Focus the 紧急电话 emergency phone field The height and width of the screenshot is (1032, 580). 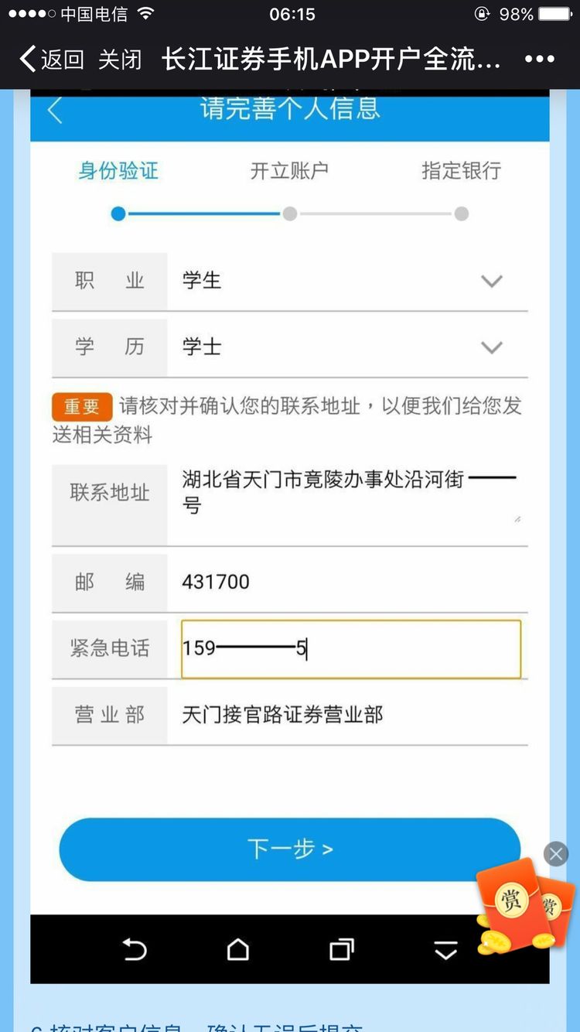(x=350, y=648)
